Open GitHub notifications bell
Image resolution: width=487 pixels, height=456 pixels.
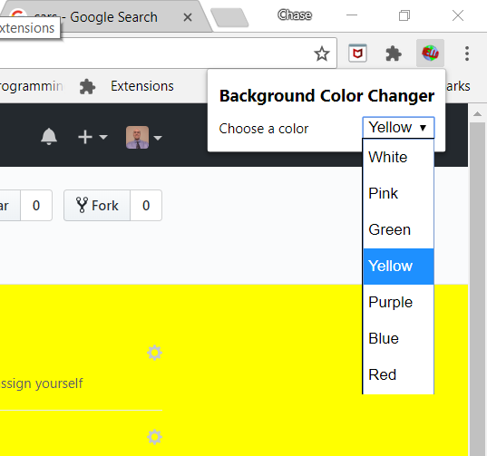[49, 136]
